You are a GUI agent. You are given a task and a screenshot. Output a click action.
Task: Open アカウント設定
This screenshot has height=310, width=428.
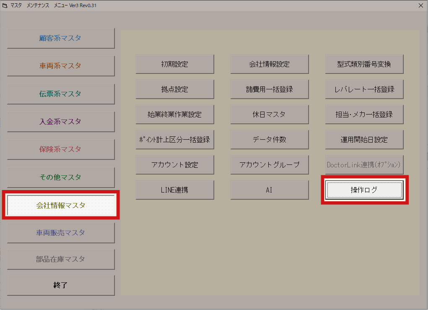tap(175, 165)
